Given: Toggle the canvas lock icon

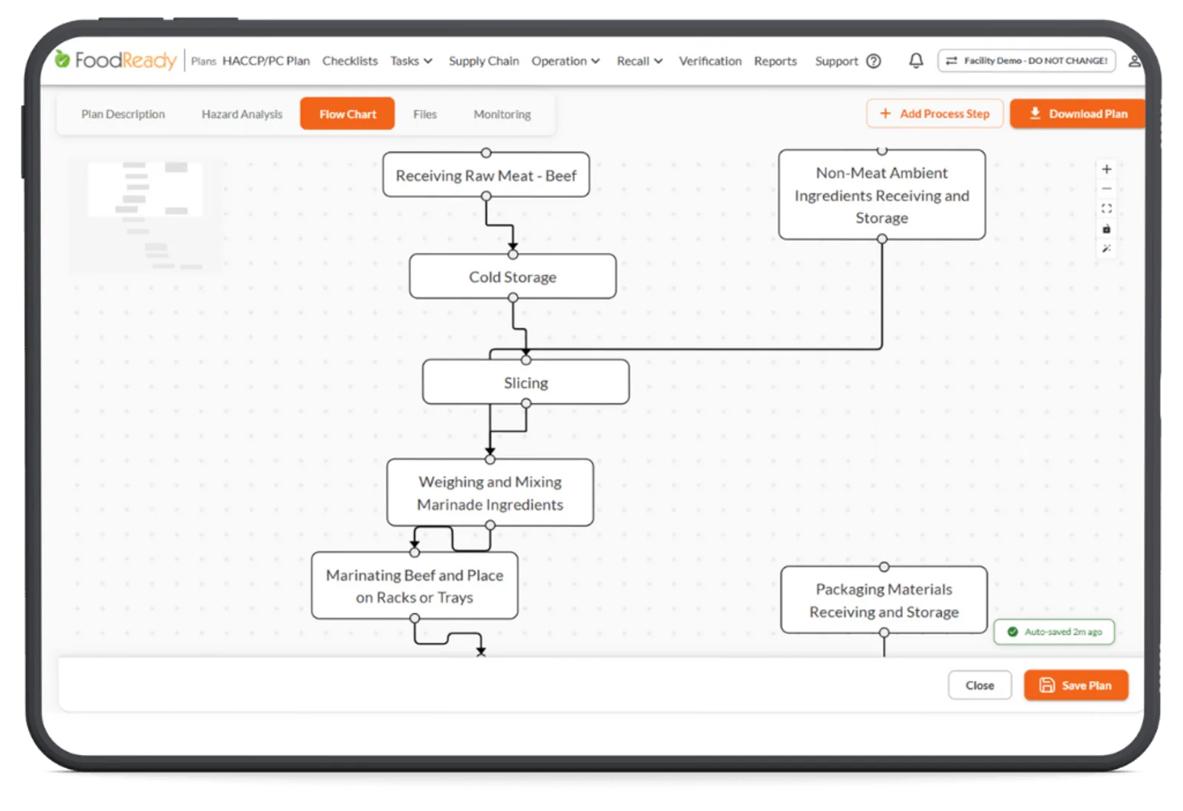Looking at the screenshot, I should pos(1106,229).
